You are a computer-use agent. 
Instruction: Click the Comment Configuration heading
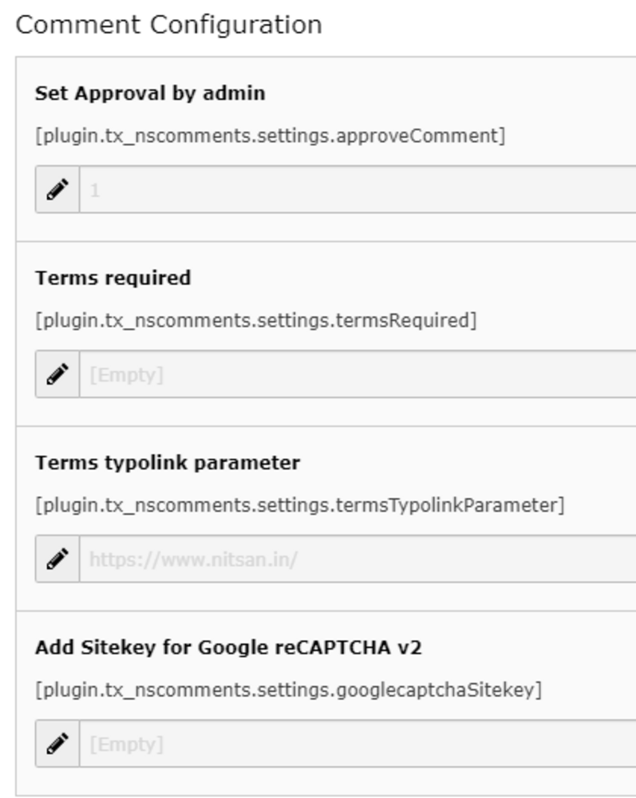(x=169, y=26)
